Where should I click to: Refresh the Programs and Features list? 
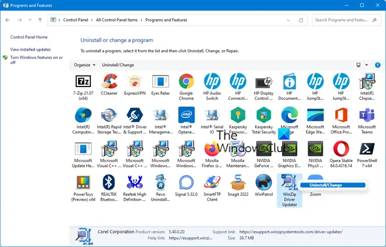pyautogui.click(x=301, y=20)
